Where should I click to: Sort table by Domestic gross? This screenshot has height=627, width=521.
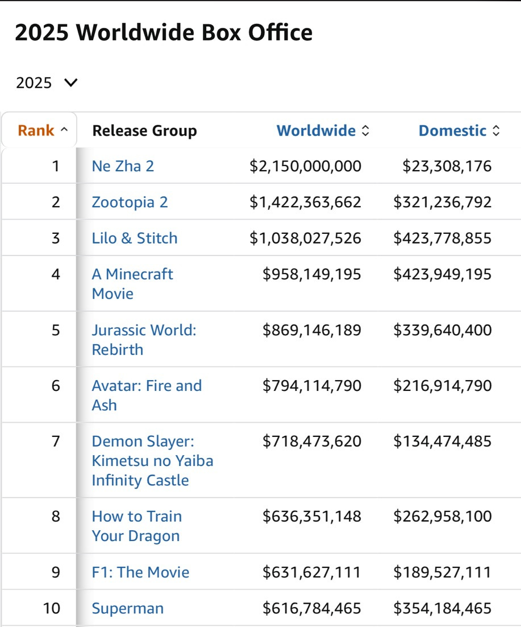[452, 131]
